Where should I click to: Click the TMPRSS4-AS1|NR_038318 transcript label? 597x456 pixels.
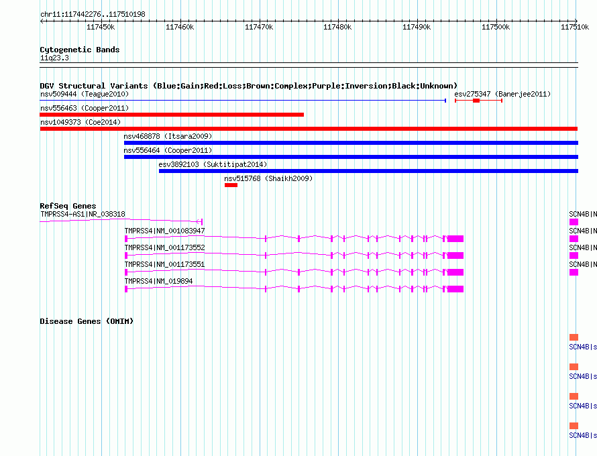[83, 214]
